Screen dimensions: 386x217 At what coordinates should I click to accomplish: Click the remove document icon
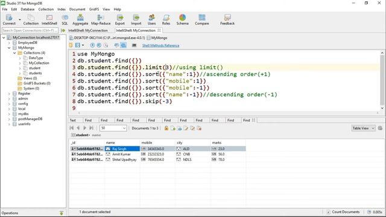(199, 128)
